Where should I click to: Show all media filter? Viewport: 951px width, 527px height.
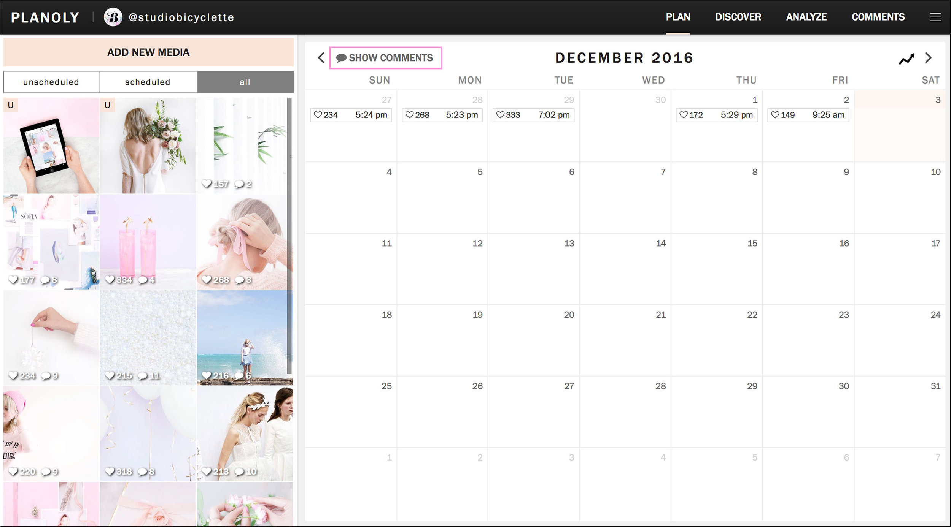pyautogui.click(x=245, y=82)
